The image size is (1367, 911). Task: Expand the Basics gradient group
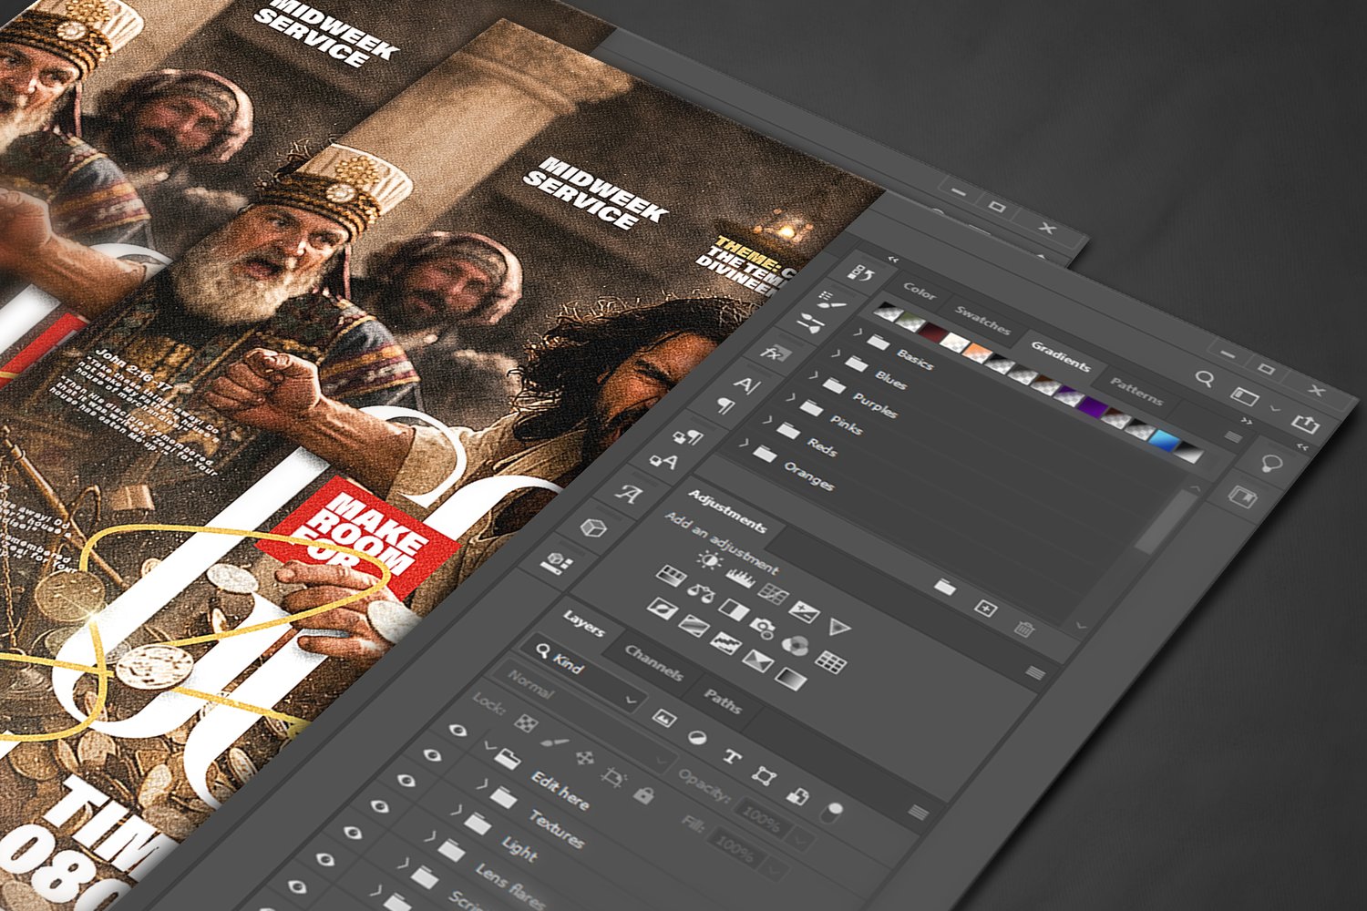pos(857,334)
